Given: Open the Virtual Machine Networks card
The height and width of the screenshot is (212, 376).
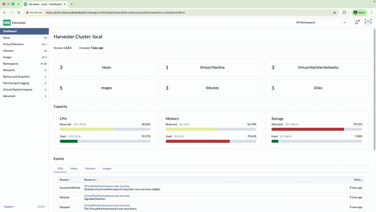Looking at the screenshot, I should [x=317, y=67].
